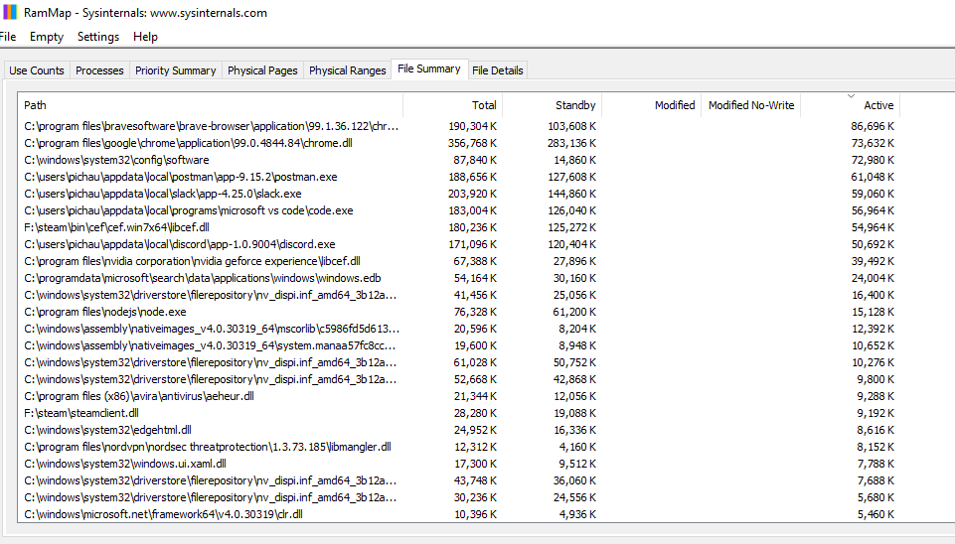Open the Settings menu

(x=98, y=37)
